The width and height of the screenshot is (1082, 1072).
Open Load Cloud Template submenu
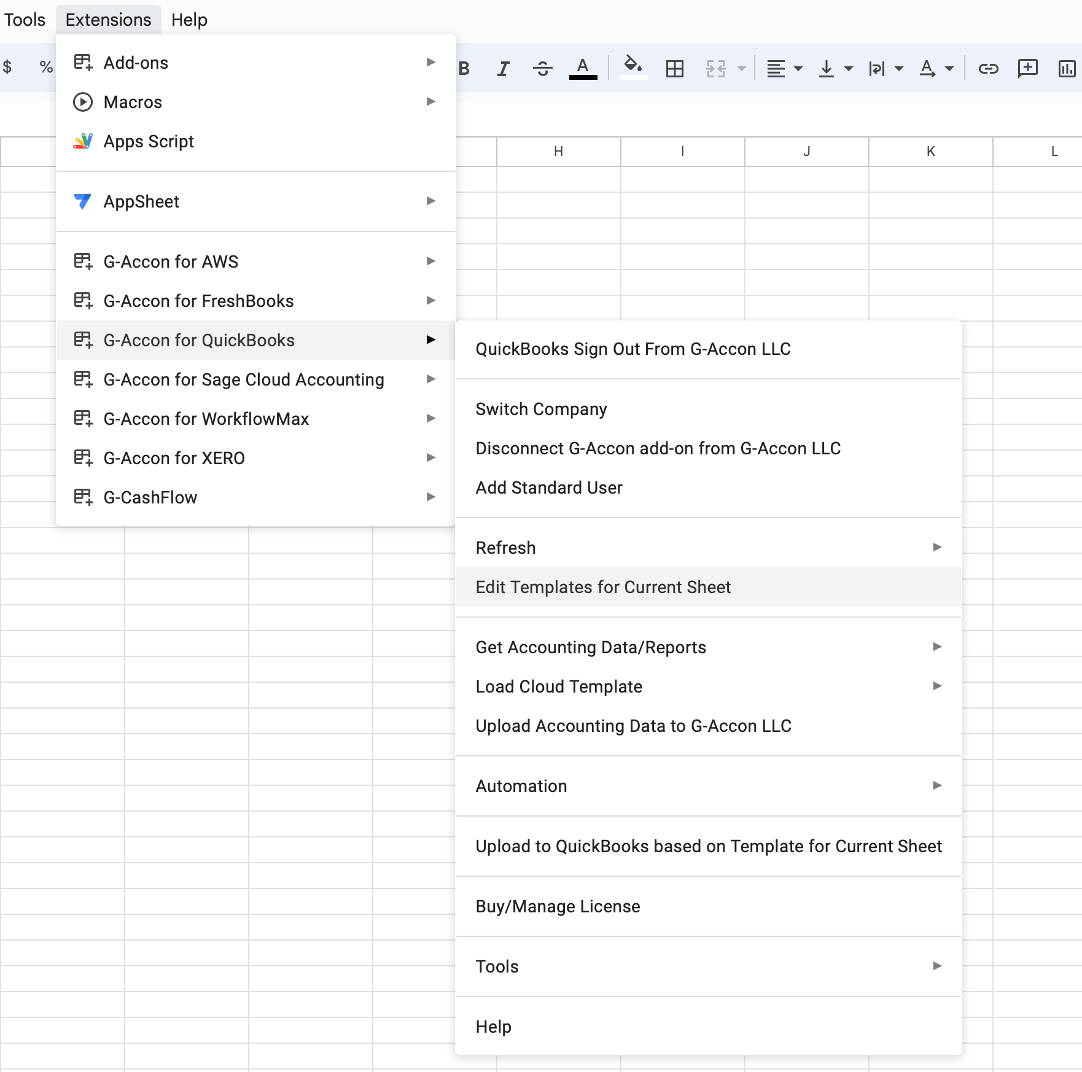[x=709, y=686]
